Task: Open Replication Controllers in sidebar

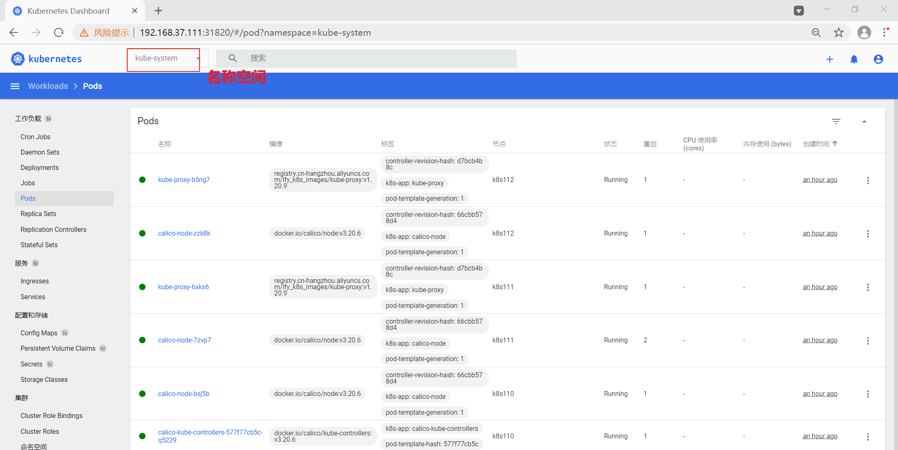Action: [x=53, y=229]
